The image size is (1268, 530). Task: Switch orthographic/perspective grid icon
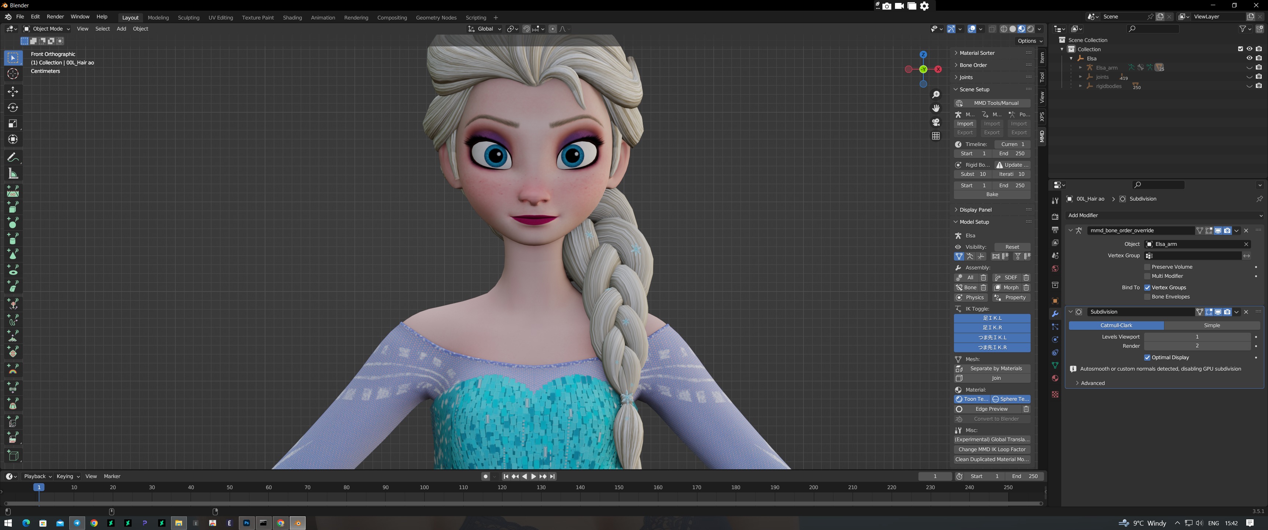pyautogui.click(x=936, y=136)
